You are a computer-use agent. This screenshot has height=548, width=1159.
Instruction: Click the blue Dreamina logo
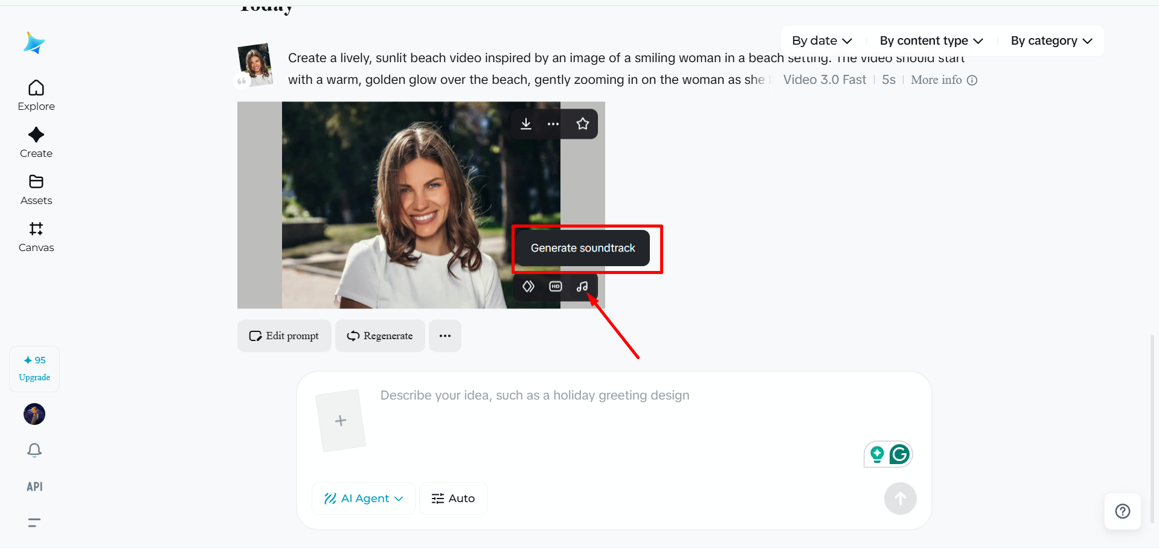click(x=34, y=43)
